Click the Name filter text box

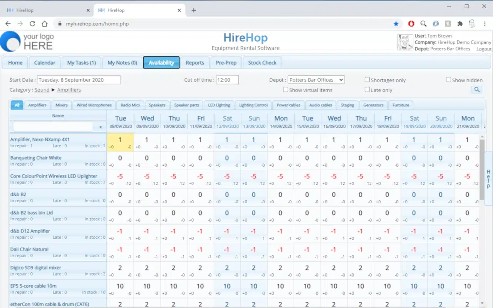pyautogui.click(x=53, y=126)
